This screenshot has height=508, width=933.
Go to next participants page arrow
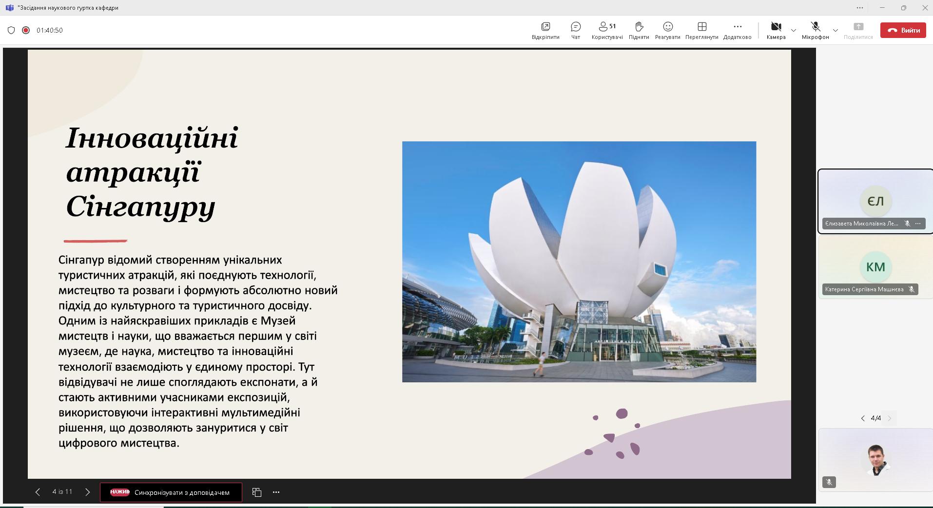point(890,418)
